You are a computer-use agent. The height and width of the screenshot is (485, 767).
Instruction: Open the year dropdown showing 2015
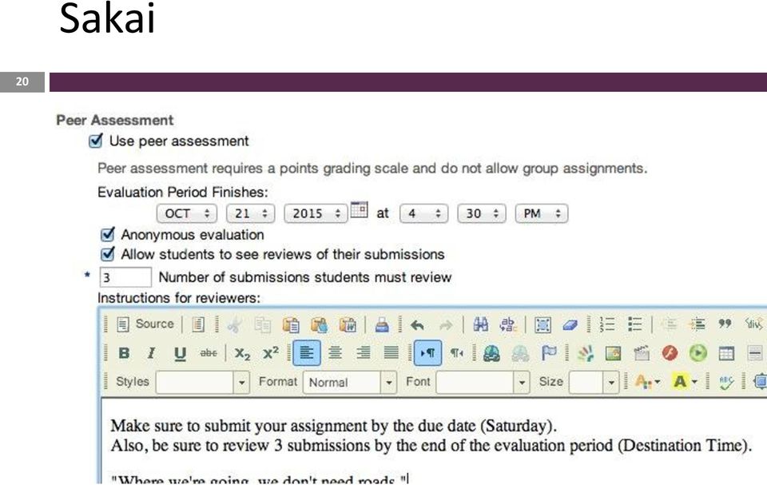pyautogui.click(x=316, y=213)
